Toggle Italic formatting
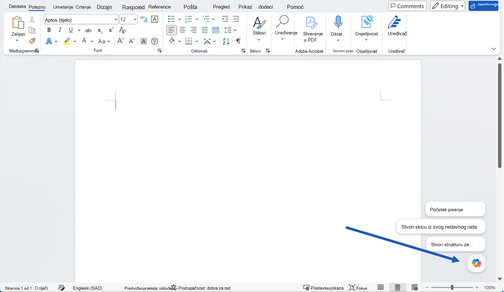Image resolution: width=504 pixels, height=292 pixels. 60,30
